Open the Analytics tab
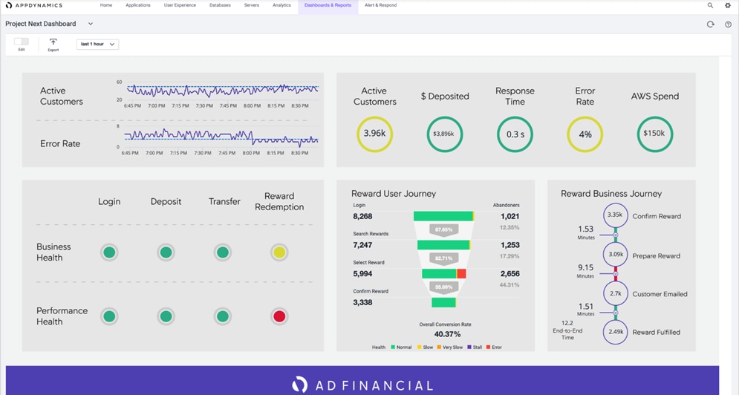The image size is (739, 395). (x=281, y=5)
